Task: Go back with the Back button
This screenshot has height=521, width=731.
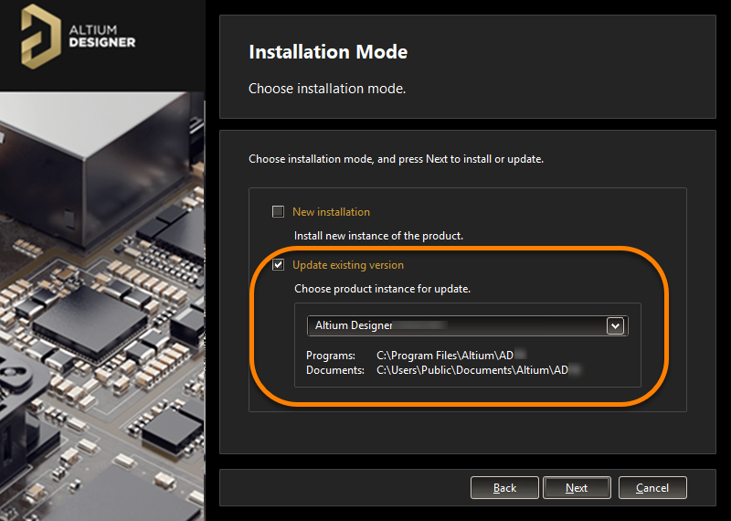Action: point(504,488)
